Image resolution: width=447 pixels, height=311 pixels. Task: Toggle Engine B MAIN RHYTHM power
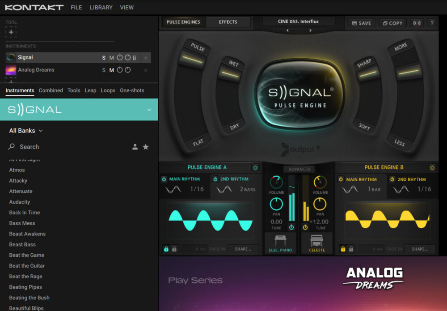click(x=341, y=179)
